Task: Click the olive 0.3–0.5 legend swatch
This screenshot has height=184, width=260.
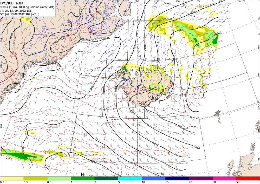Action: tap(35, 178)
